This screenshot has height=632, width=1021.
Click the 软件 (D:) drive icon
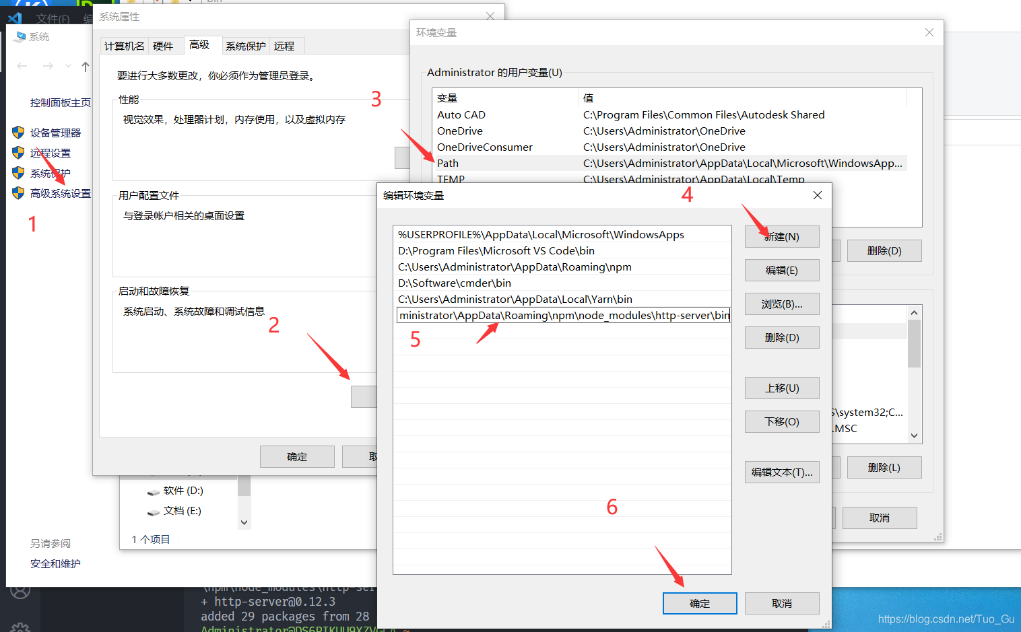pyautogui.click(x=154, y=491)
